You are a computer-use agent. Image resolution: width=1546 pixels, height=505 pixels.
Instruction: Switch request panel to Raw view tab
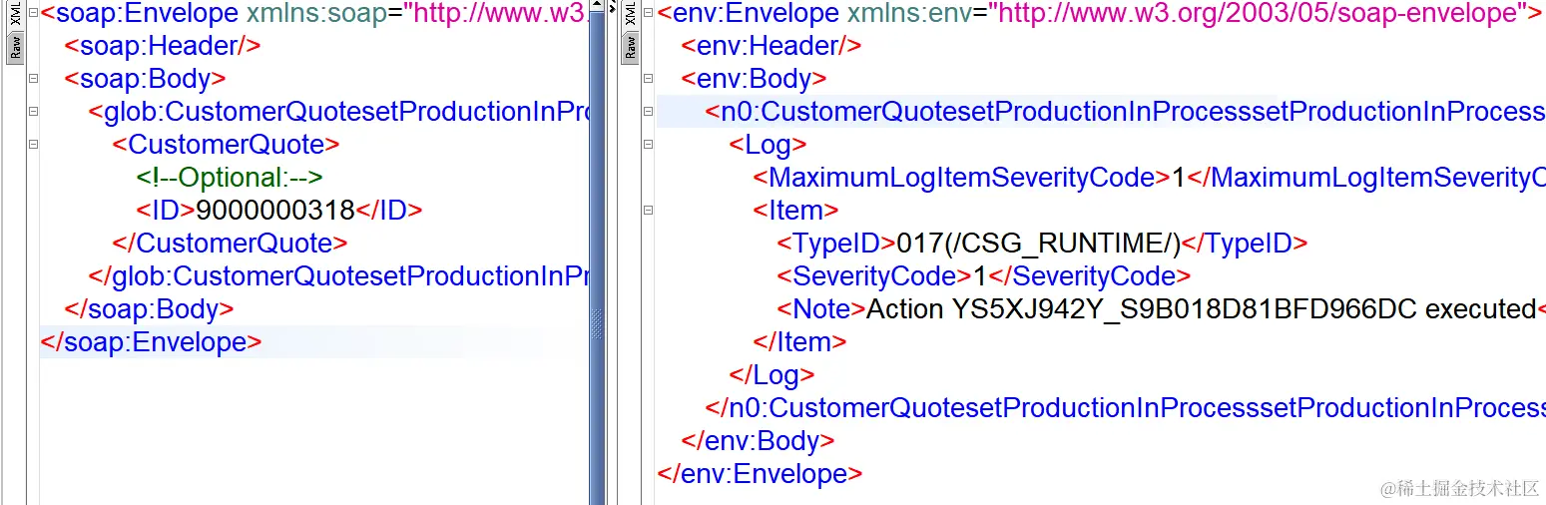[x=15, y=47]
